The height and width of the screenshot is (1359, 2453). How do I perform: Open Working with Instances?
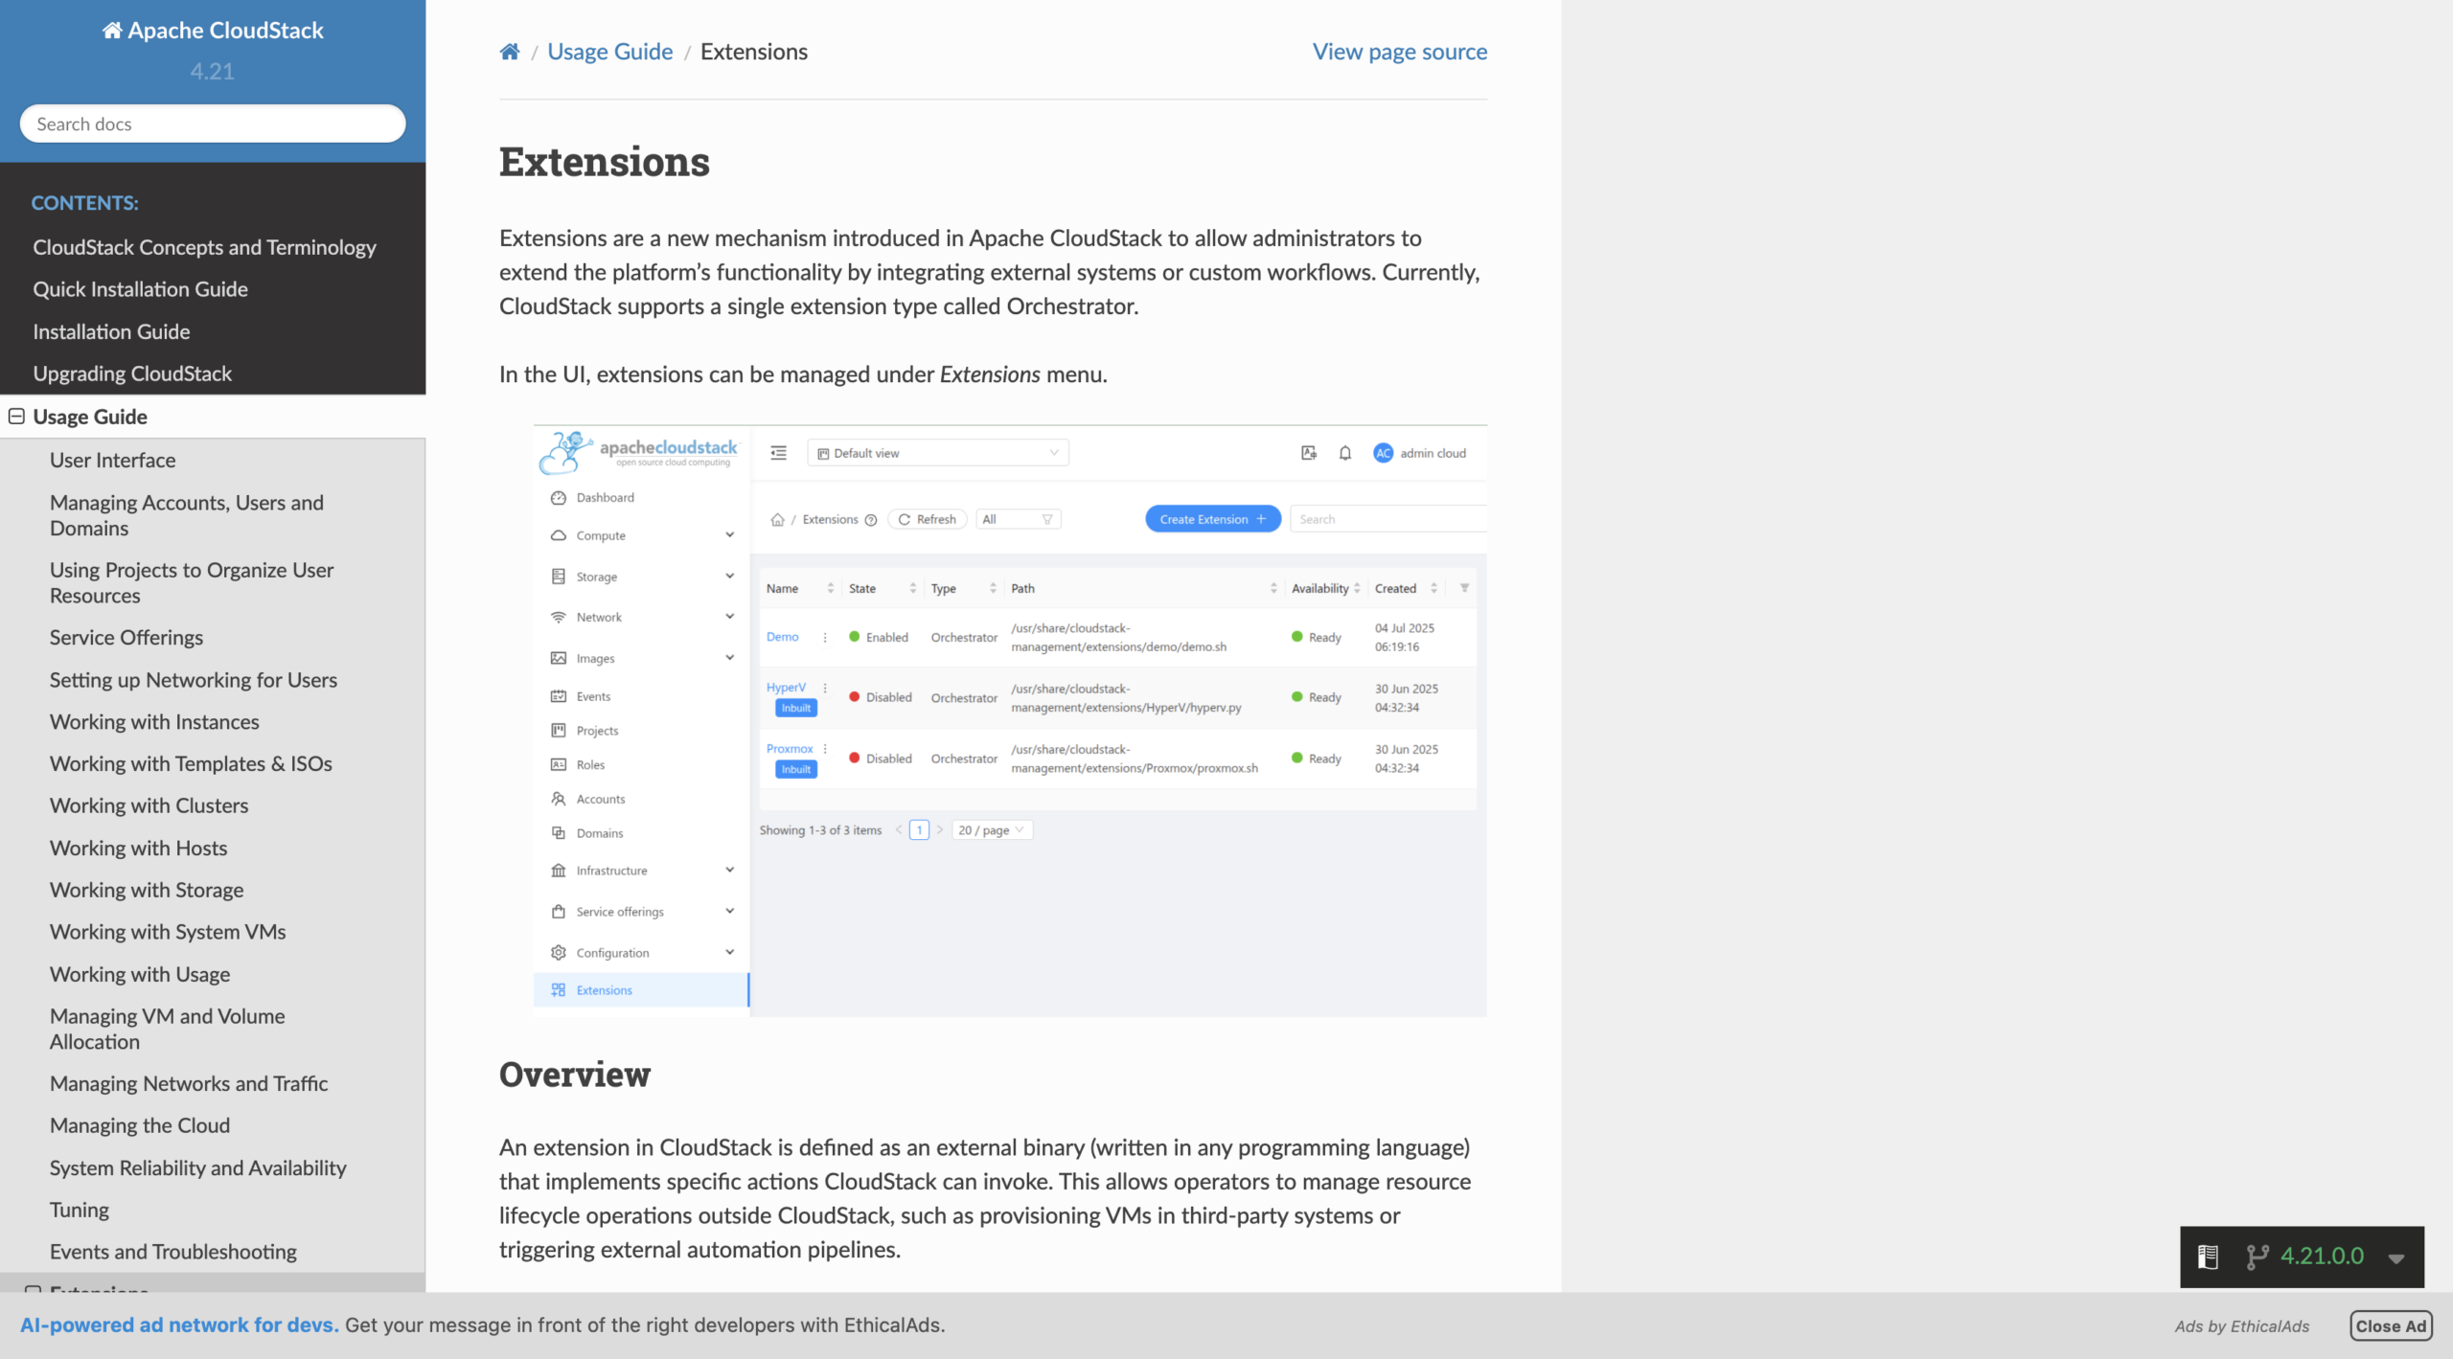pyautogui.click(x=154, y=722)
